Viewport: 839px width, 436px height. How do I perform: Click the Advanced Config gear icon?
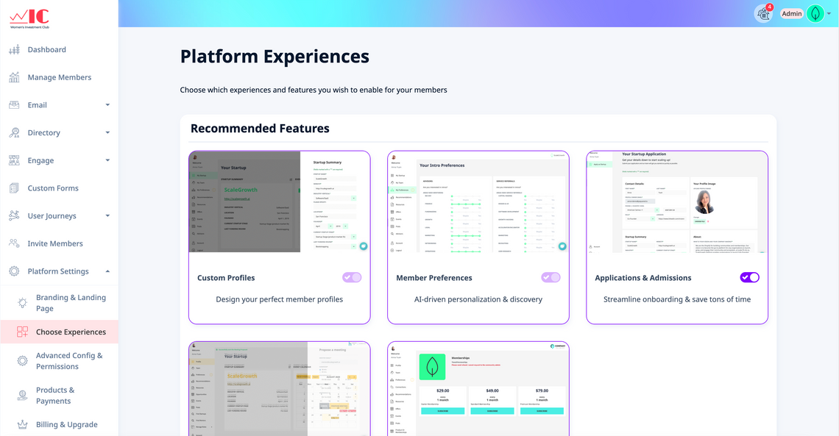(x=23, y=361)
